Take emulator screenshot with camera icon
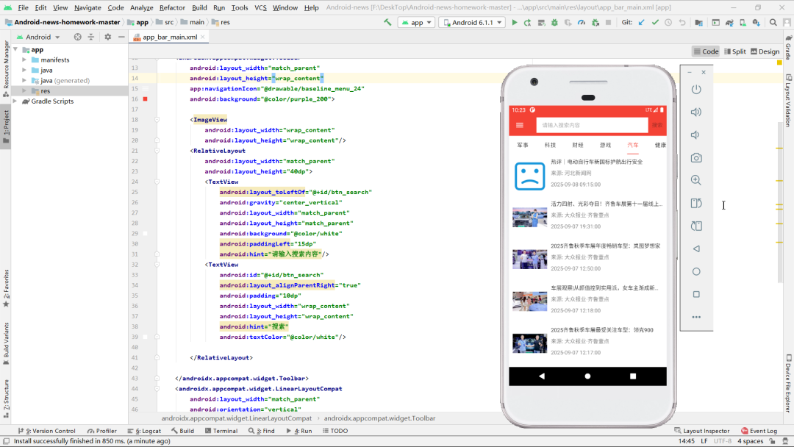This screenshot has height=447, width=794. tap(696, 158)
